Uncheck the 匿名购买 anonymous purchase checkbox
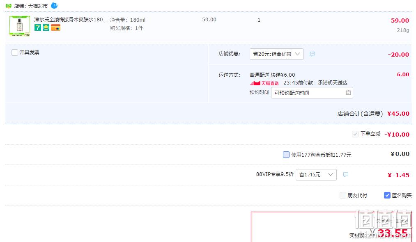Image resolution: width=416 pixels, height=242 pixels. tap(387, 195)
